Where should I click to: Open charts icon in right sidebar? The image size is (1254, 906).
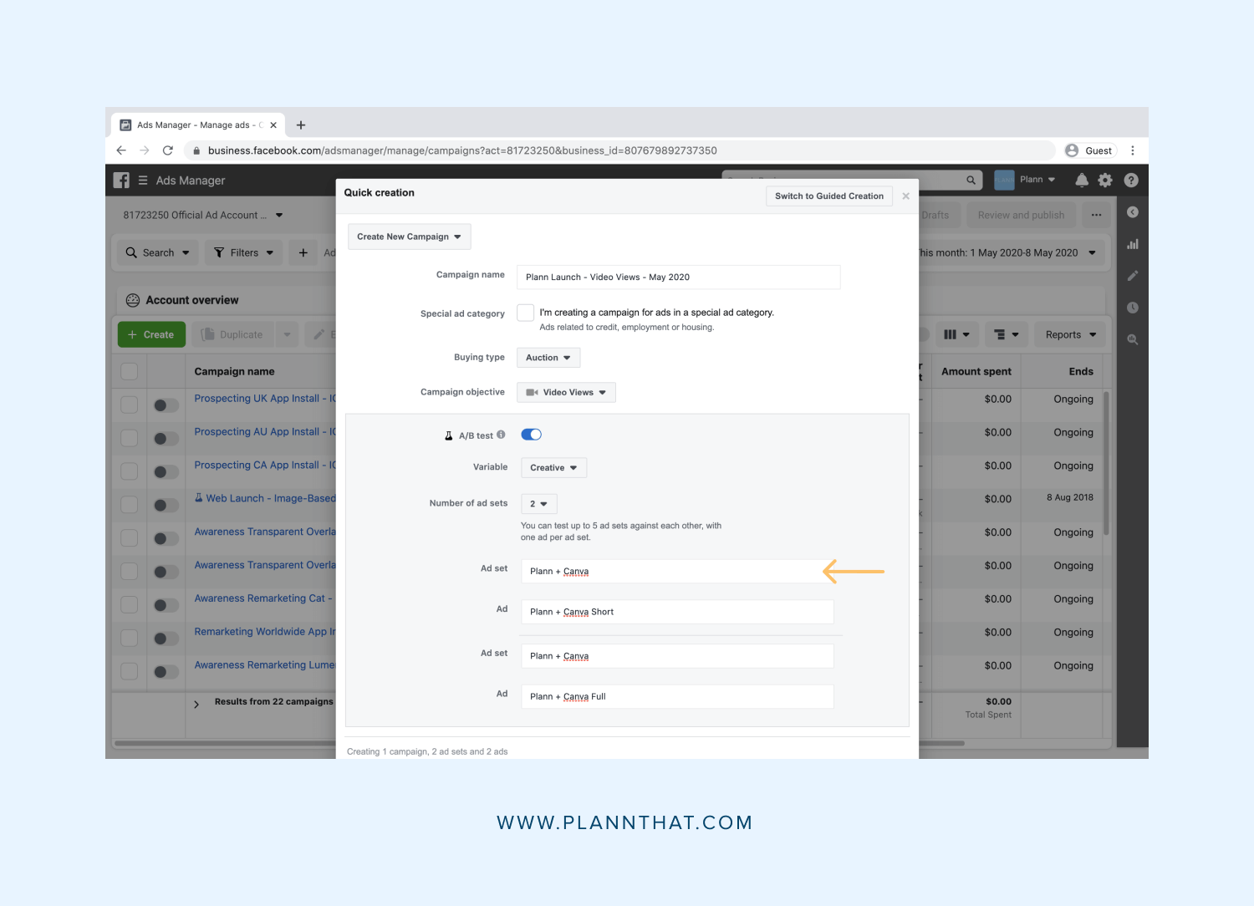pyautogui.click(x=1133, y=244)
